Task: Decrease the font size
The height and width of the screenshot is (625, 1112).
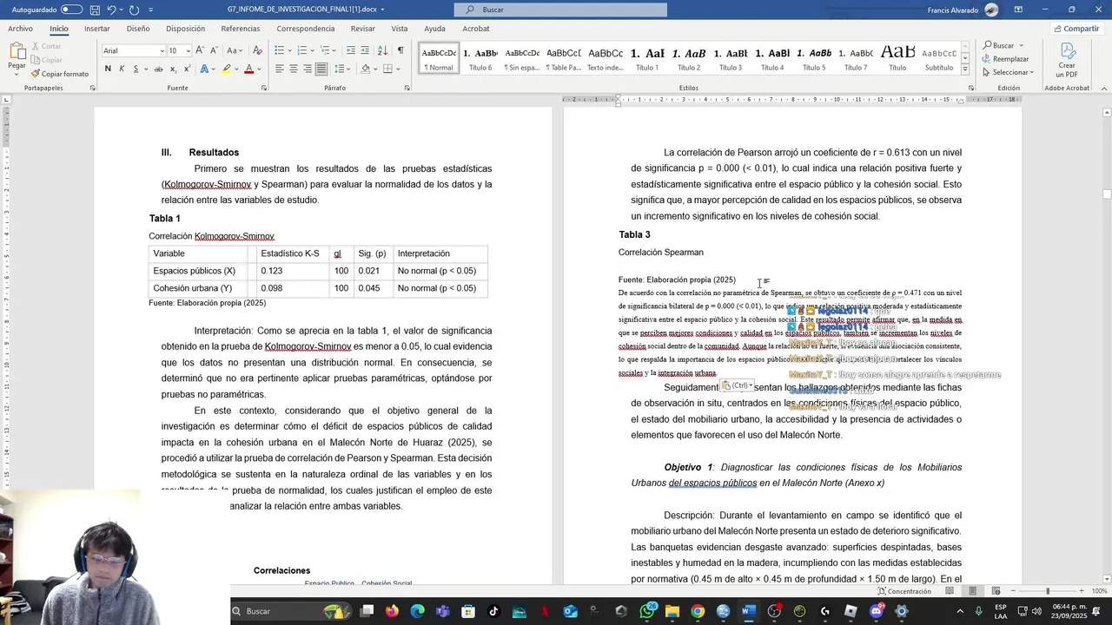Action: coord(213,50)
